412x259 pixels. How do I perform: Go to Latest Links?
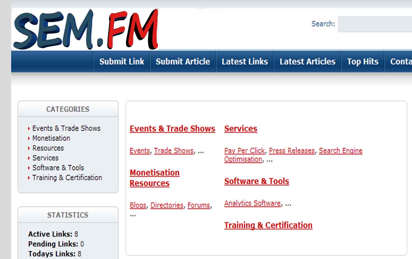pos(245,61)
